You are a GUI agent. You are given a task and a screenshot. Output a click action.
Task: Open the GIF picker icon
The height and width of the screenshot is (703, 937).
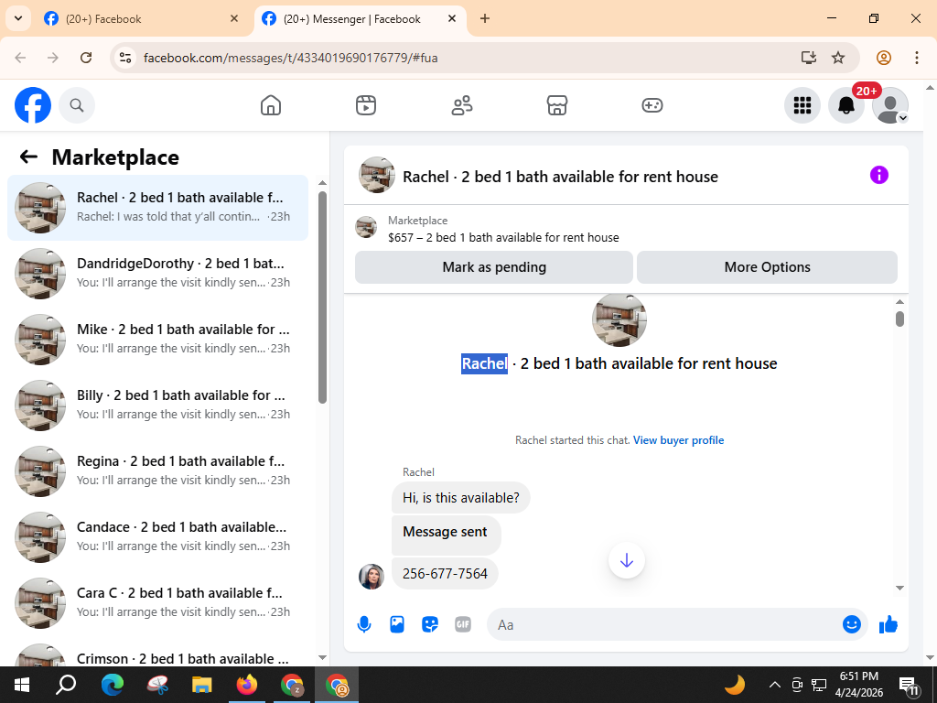pyautogui.click(x=463, y=624)
